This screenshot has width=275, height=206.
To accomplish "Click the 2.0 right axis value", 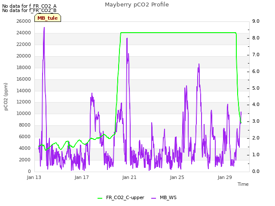I will 256,138.
